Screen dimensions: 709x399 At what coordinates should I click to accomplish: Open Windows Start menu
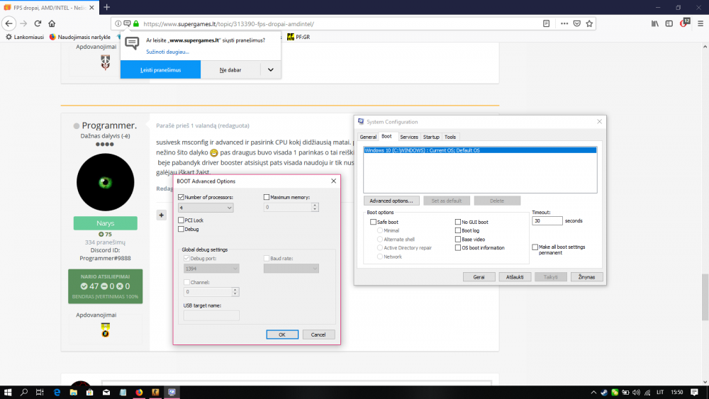(x=8, y=392)
